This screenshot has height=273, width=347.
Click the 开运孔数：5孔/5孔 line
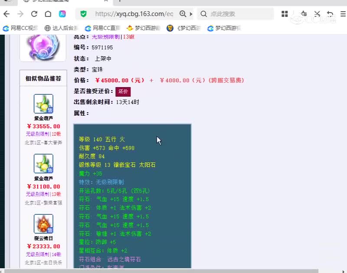click(114, 191)
